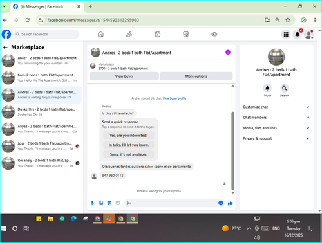Open the Javier conversation
The image size is (322, 243).
[x=41, y=60]
